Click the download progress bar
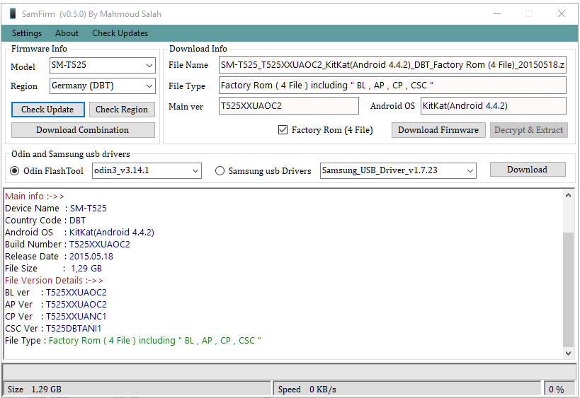This screenshot has height=398, width=580. [289, 371]
